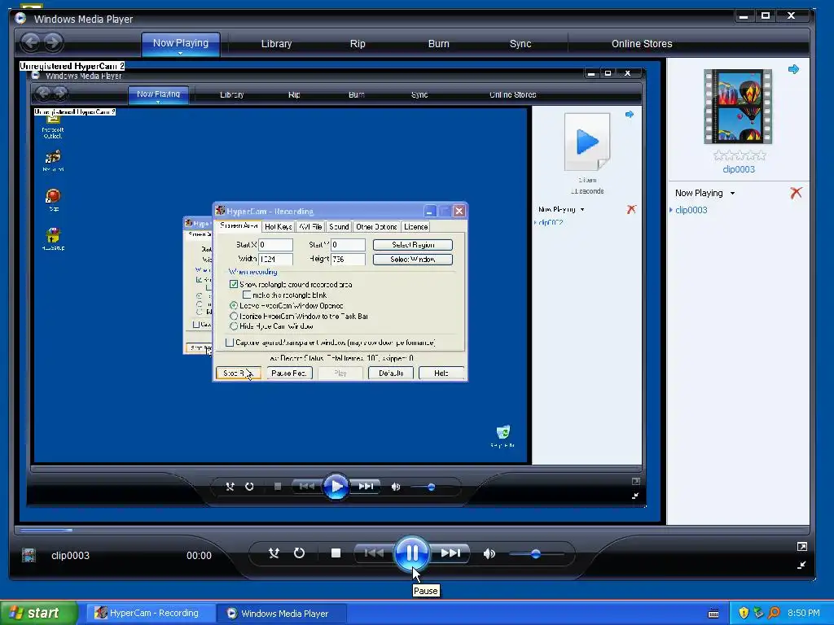The width and height of the screenshot is (834, 625).
Task: Click the Width field in the video's HyperCam dialog
Action: pyautogui.click(x=275, y=259)
